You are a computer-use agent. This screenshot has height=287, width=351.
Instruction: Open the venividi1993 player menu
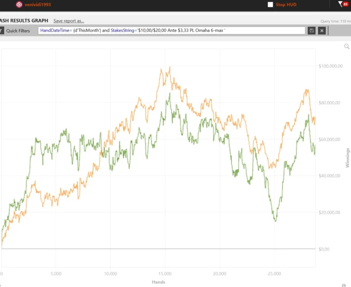coord(37,5)
